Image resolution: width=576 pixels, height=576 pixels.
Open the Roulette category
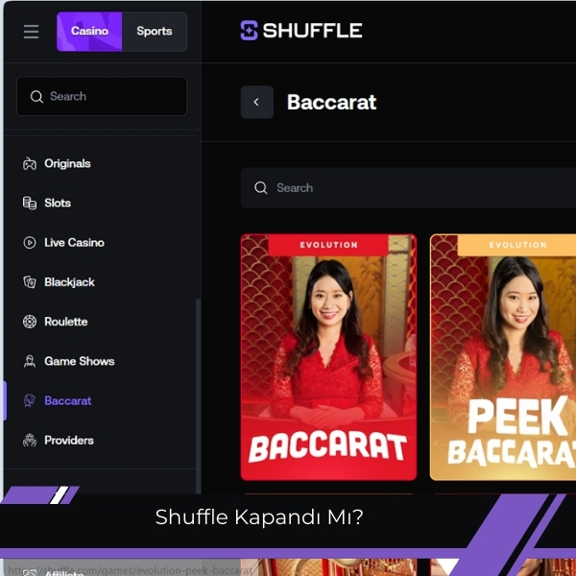66,322
